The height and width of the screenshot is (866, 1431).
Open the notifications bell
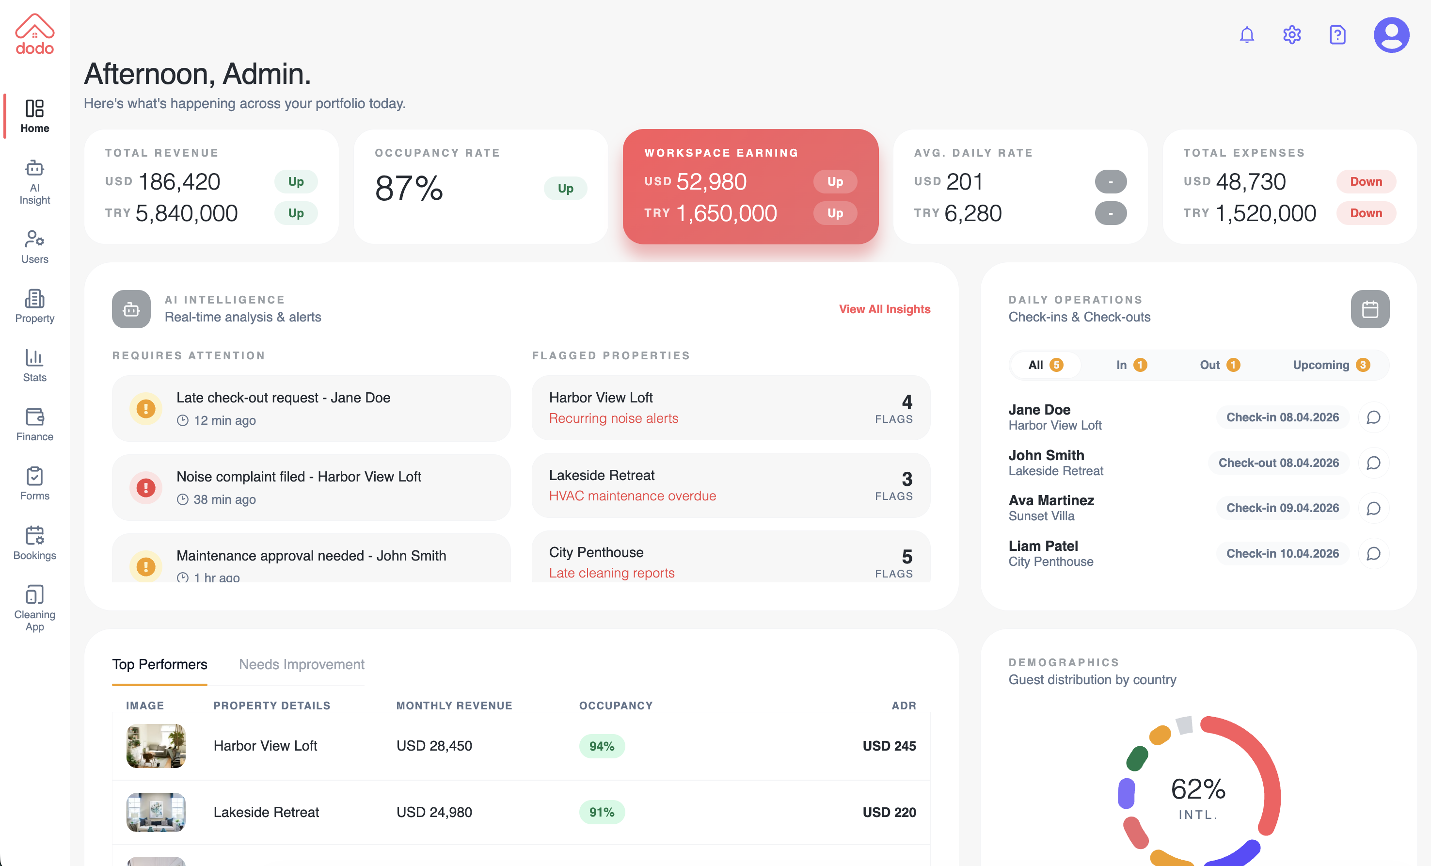[x=1246, y=35]
